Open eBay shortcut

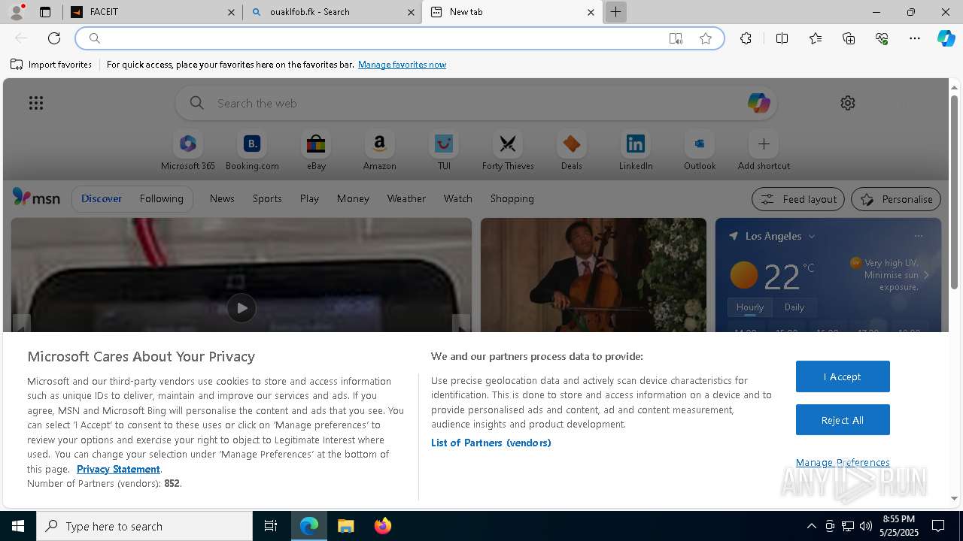tap(316, 151)
